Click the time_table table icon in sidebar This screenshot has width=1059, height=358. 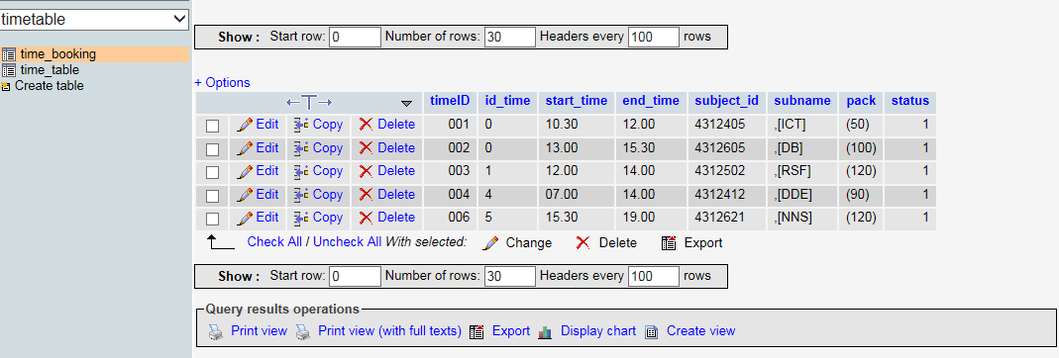9,70
